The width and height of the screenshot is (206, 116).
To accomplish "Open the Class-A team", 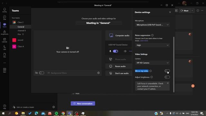I will 21,46.
